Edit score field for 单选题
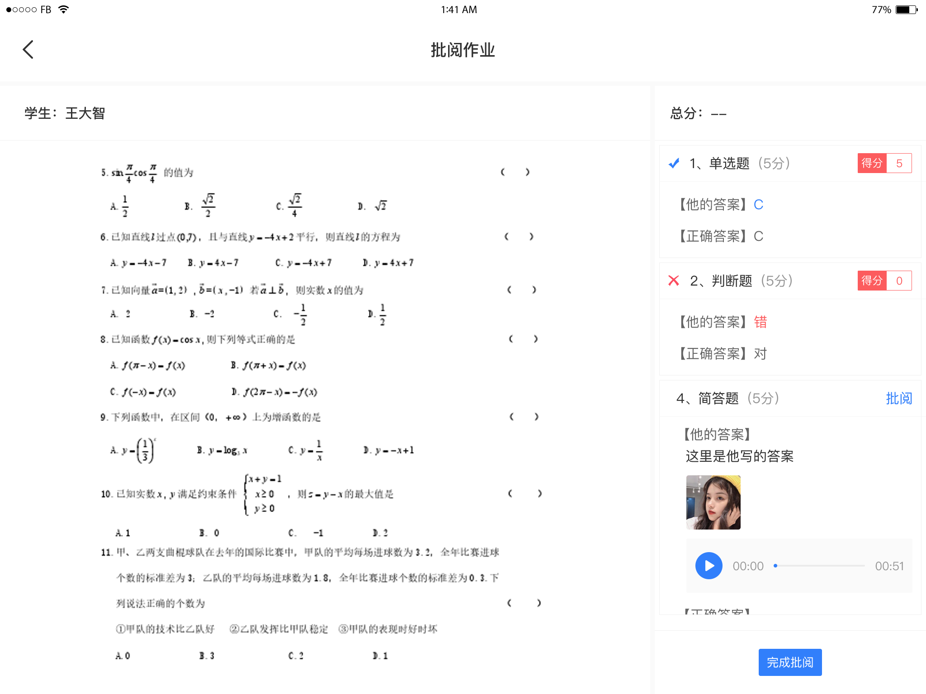926x694 pixels. click(899, 163)
